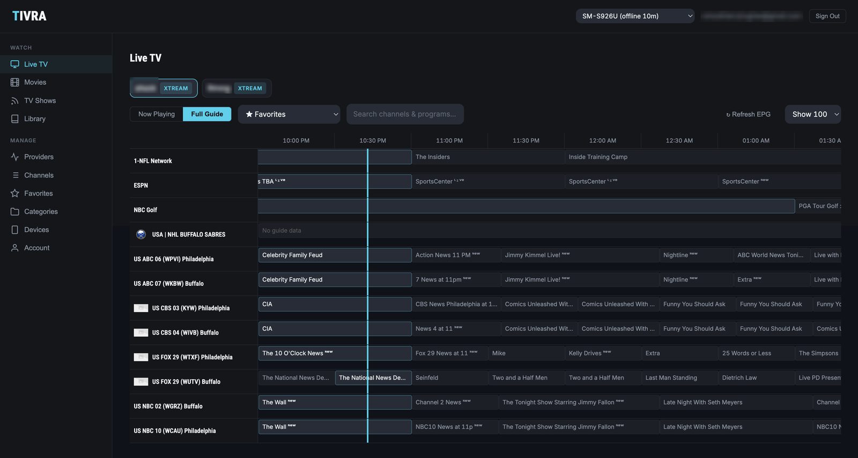The width and height of the screenshot is (858, 458).
Task: Click the Favorites star icon in sidebar
Action: tap(14, 194)
